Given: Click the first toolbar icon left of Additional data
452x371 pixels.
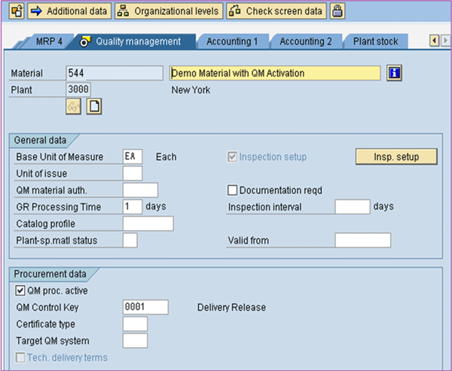Looking at the screenshot, I should click(x=15, y=11).
